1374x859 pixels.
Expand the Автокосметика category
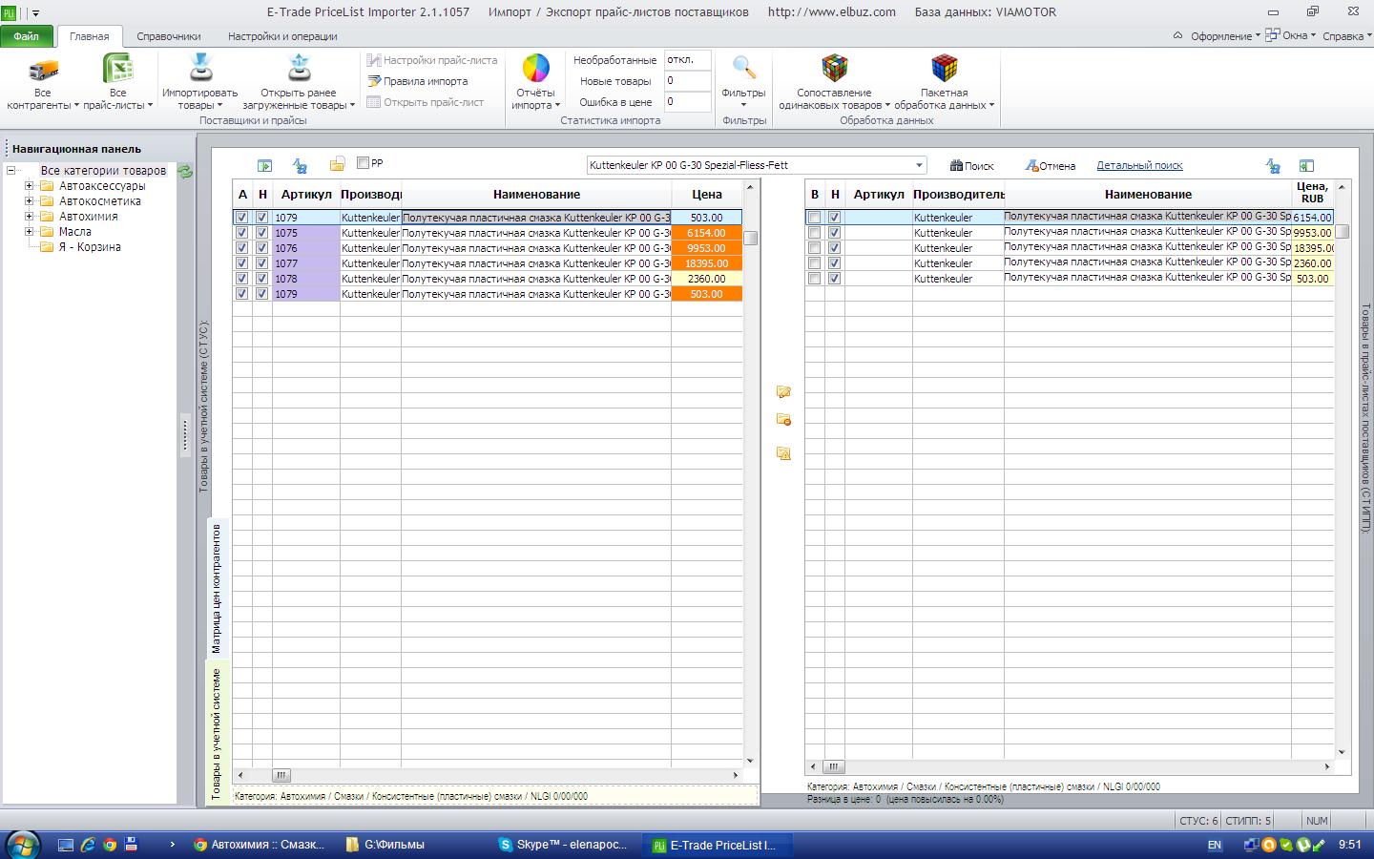pos(29,201)
